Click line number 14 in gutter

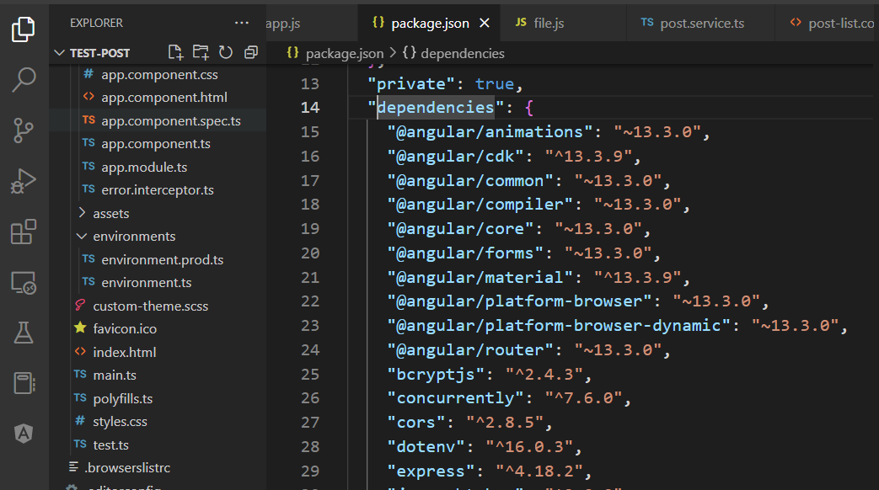point(310,108)
